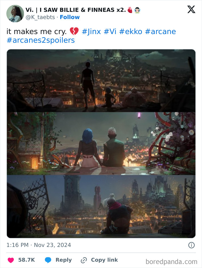The width and height of the screenshot is (202, 268).
Task: Open the #ekko hashtag
Action: (131, 32)
